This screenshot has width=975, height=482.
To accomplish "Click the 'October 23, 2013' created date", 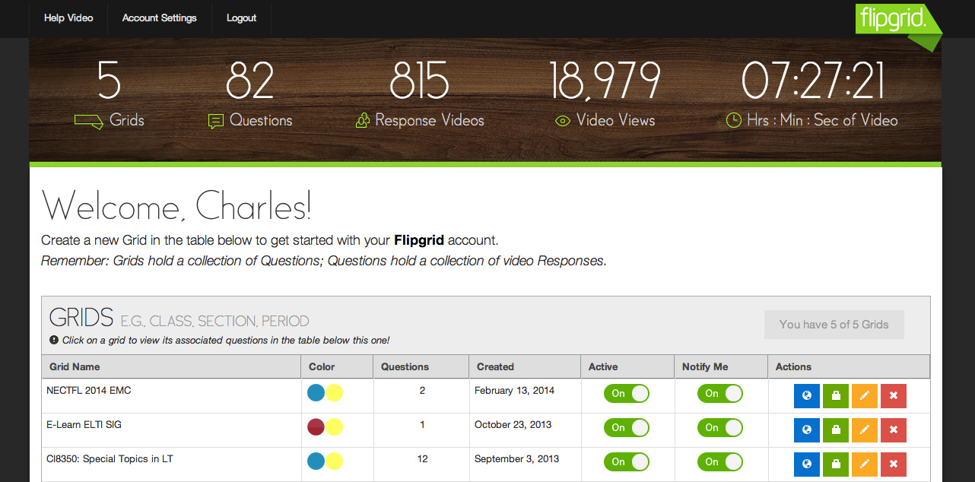I will pyautogui.click(x=513, y=425).
